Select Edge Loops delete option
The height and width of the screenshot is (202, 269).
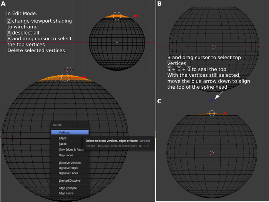70,193
